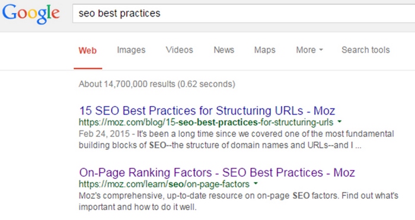Screen dimensions: 415x220
Task: Open '15 SEO Best Practices for Structuring URLs' result
Action: pos(207,111)
